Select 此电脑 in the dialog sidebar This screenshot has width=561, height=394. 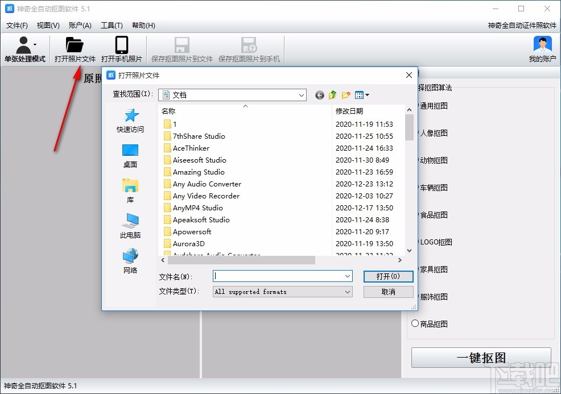tap(130, 226)
